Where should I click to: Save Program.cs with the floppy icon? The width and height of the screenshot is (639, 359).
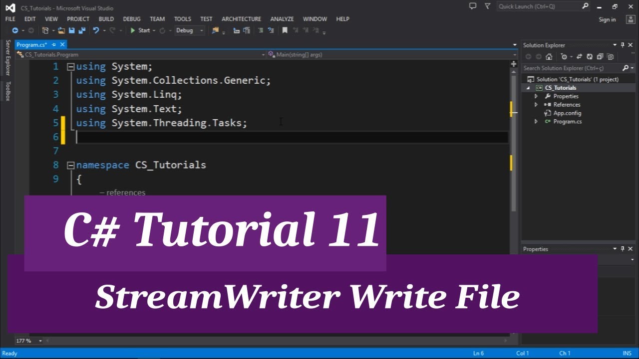[x=71, y=30]
